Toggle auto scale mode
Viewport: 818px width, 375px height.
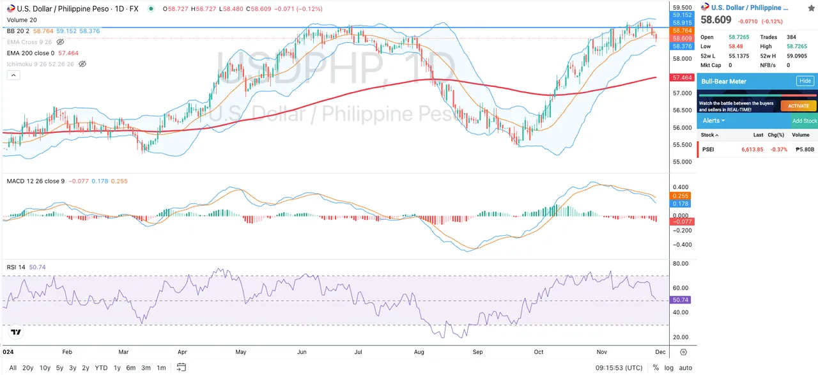tap(685, 367)
